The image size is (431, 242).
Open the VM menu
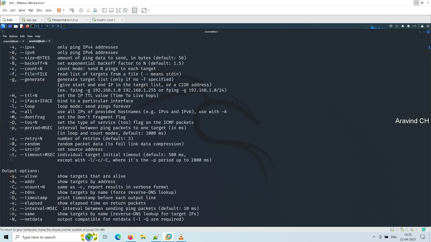[31, 10]
